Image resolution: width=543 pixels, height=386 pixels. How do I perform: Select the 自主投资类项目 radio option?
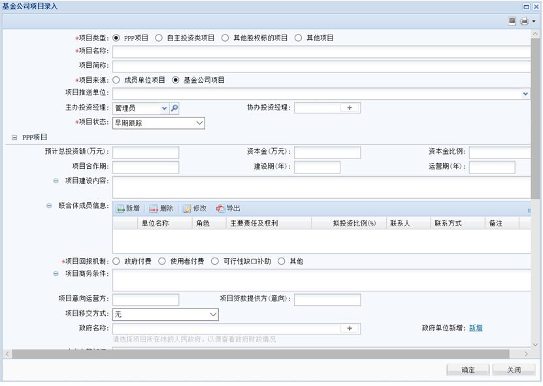click(159, 38)
